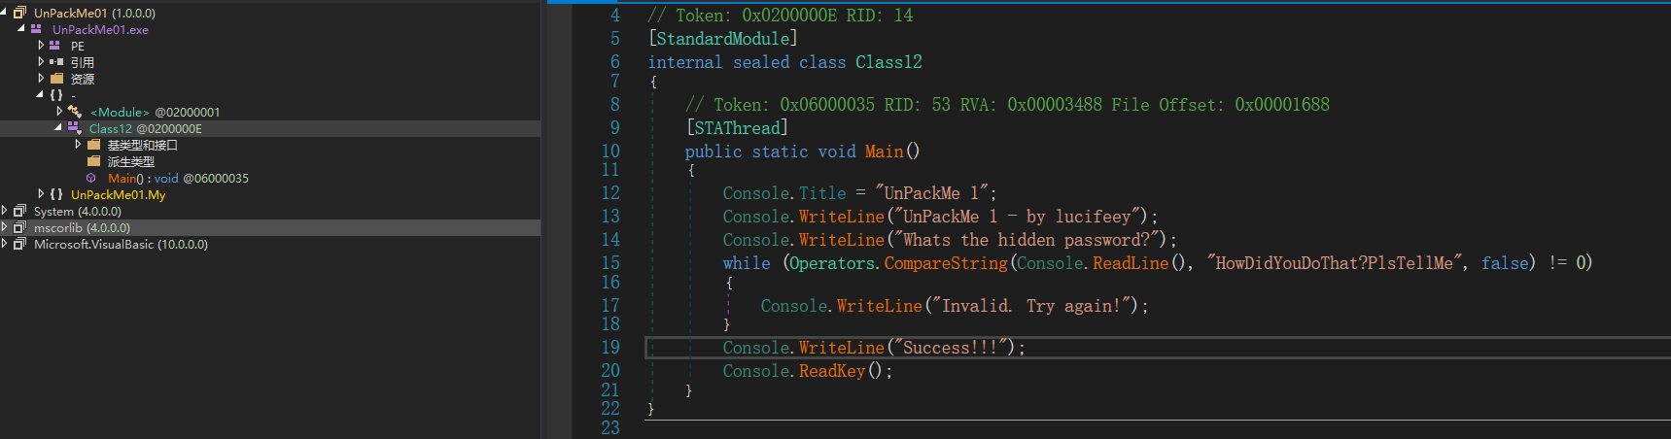1671x439 pixels.
Task: Click the mscorlib assembly icon
Action: click(19, 227)
